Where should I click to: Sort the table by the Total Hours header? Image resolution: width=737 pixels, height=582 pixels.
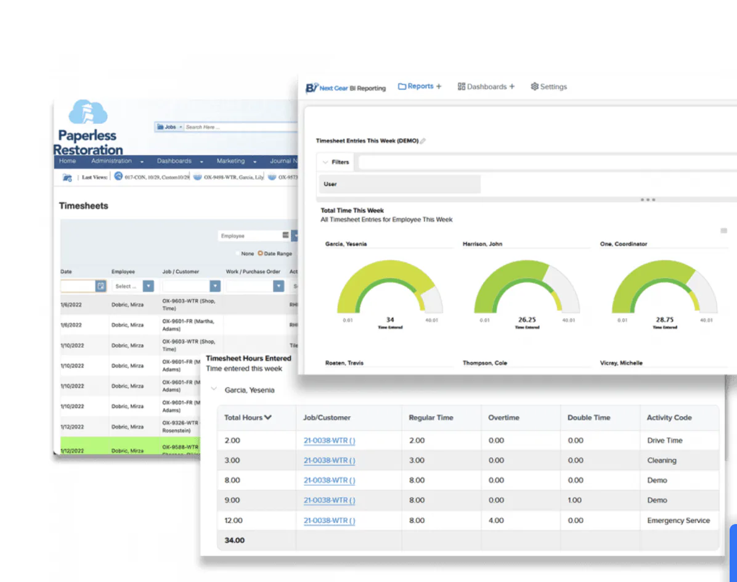[248, 417]
